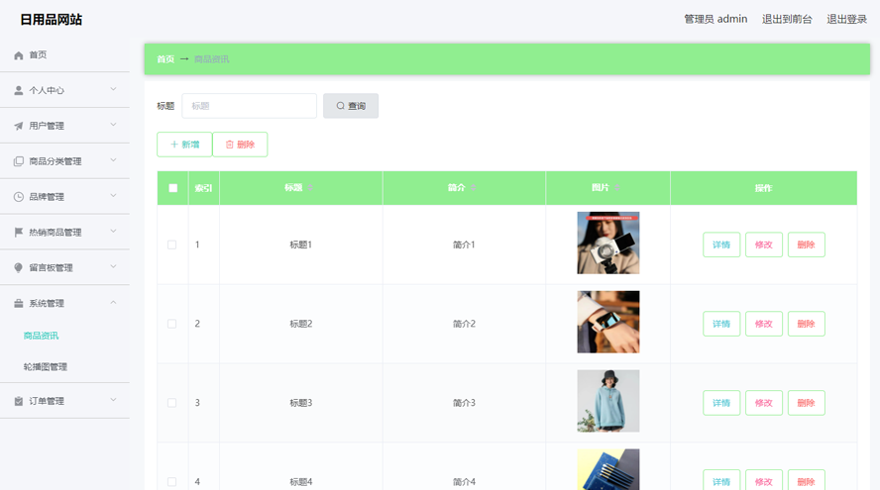The image size is (880, 490).
Task: Click the 索引 column header
Action: click(204, 188)
